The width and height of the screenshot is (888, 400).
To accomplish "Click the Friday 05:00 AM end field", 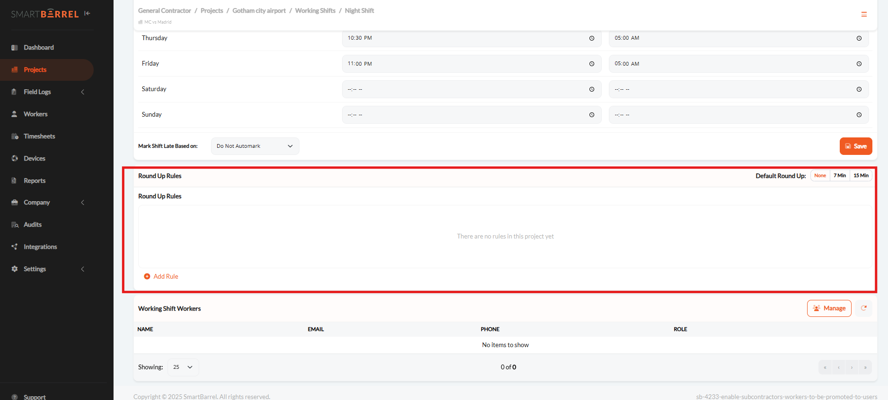I will pyautogui.click(x=739, y=64).
